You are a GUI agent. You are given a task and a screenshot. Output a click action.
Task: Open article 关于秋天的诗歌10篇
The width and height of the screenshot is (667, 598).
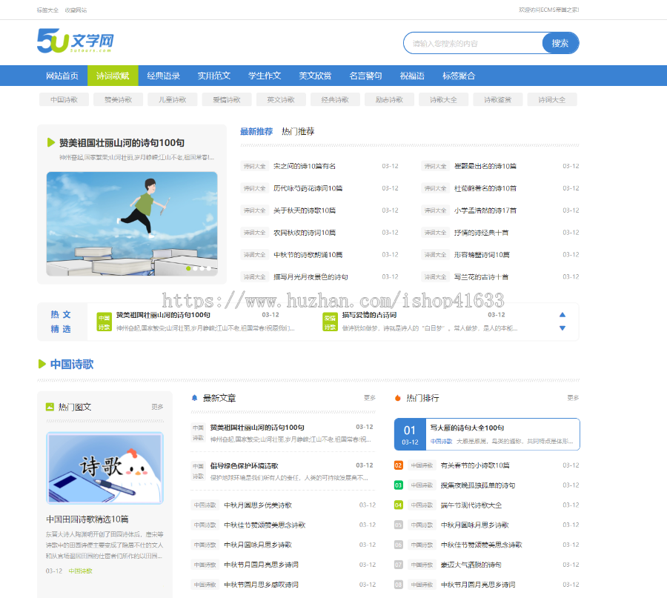point(305,210)
